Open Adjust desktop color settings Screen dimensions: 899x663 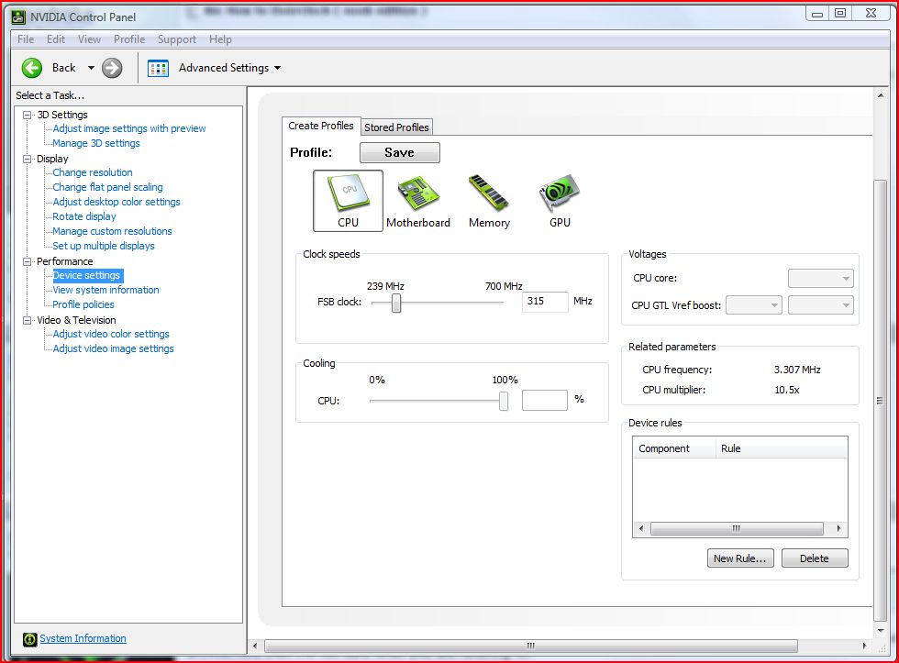pos(117,202)
